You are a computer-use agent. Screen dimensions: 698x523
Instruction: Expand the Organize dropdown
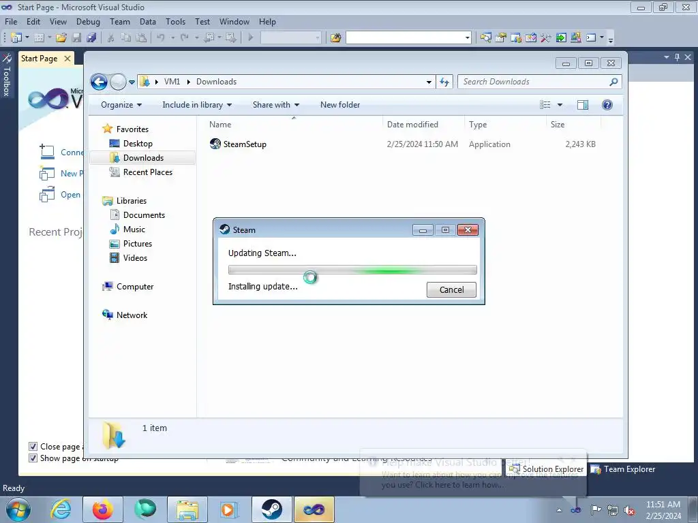click(x=121, y=105)
